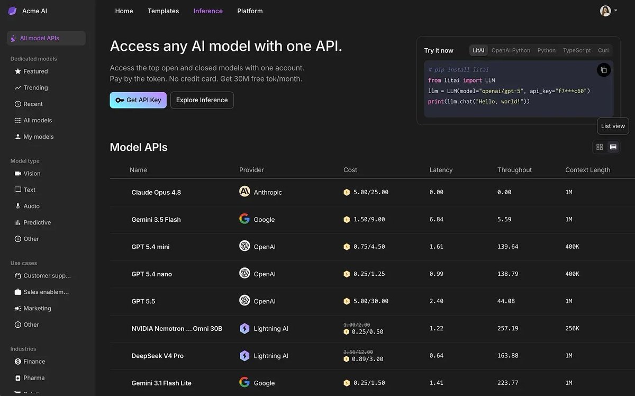Copy the code snippet with the copy icon
The image size is (635, 396).
tap(604, 70)
